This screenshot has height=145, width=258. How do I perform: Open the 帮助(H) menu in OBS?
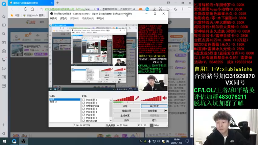coord(100,18)
